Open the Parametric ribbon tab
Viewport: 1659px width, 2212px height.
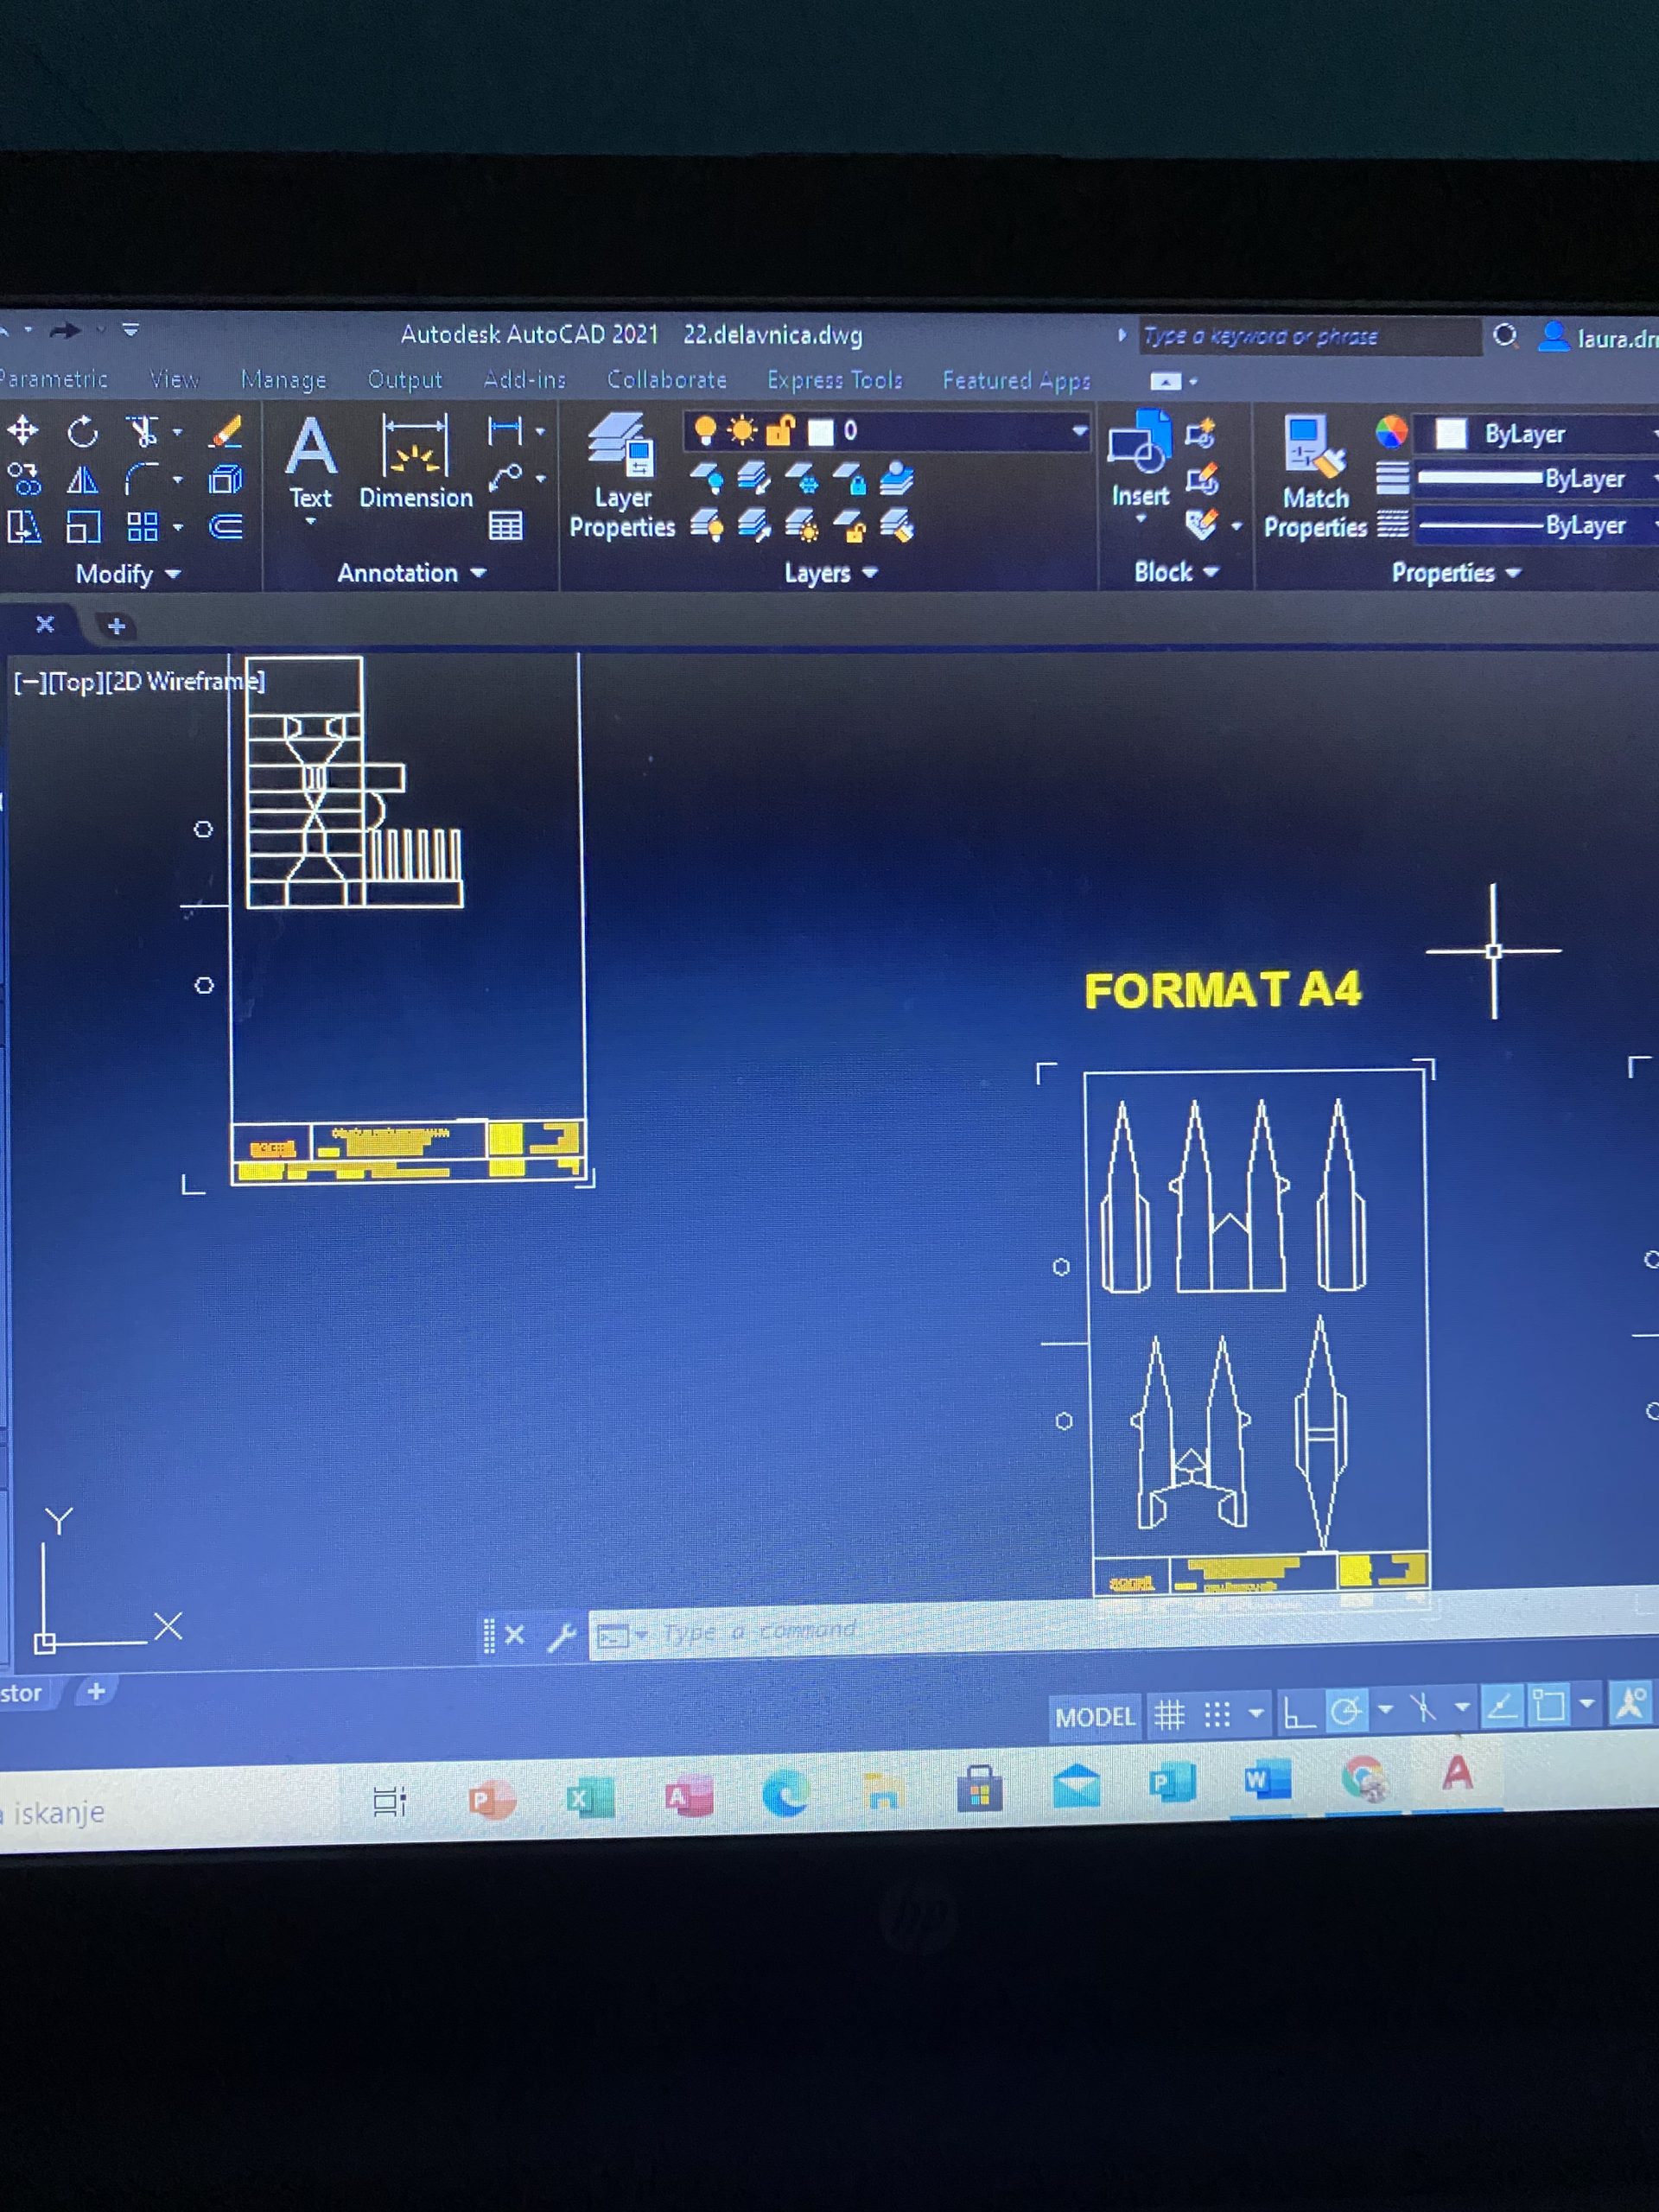pos(52,379)
